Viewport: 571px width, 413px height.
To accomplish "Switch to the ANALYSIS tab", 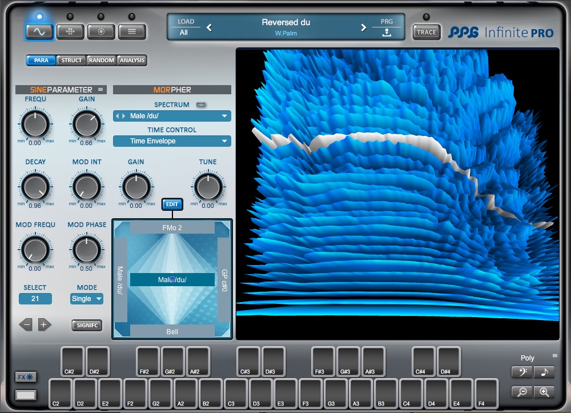I will point(132,61).
